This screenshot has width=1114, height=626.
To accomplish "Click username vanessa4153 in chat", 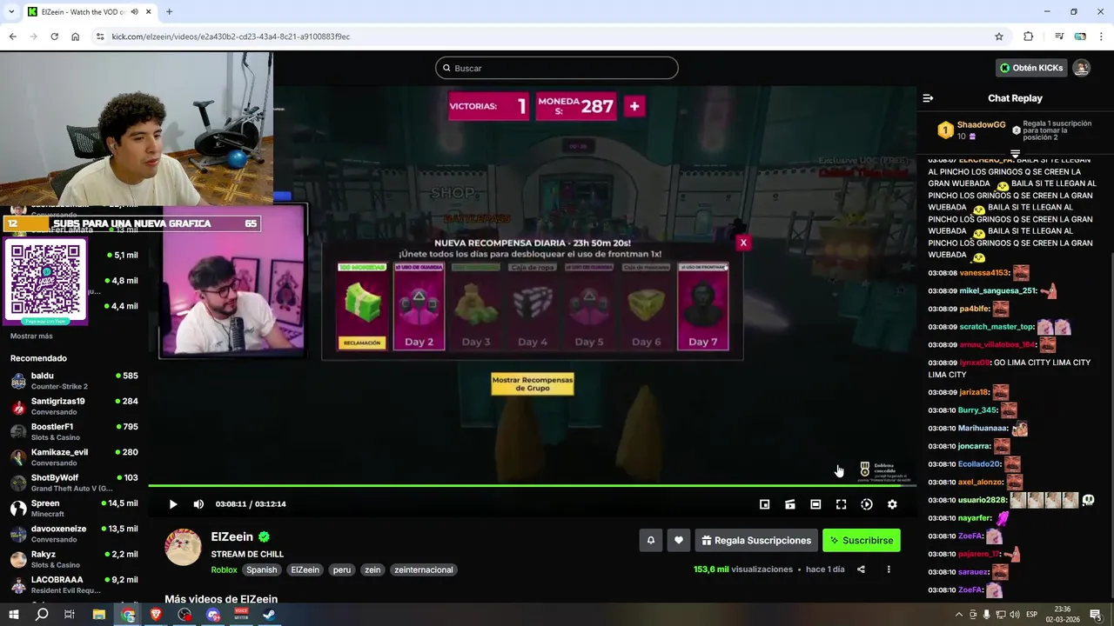I will click(983, 273).
